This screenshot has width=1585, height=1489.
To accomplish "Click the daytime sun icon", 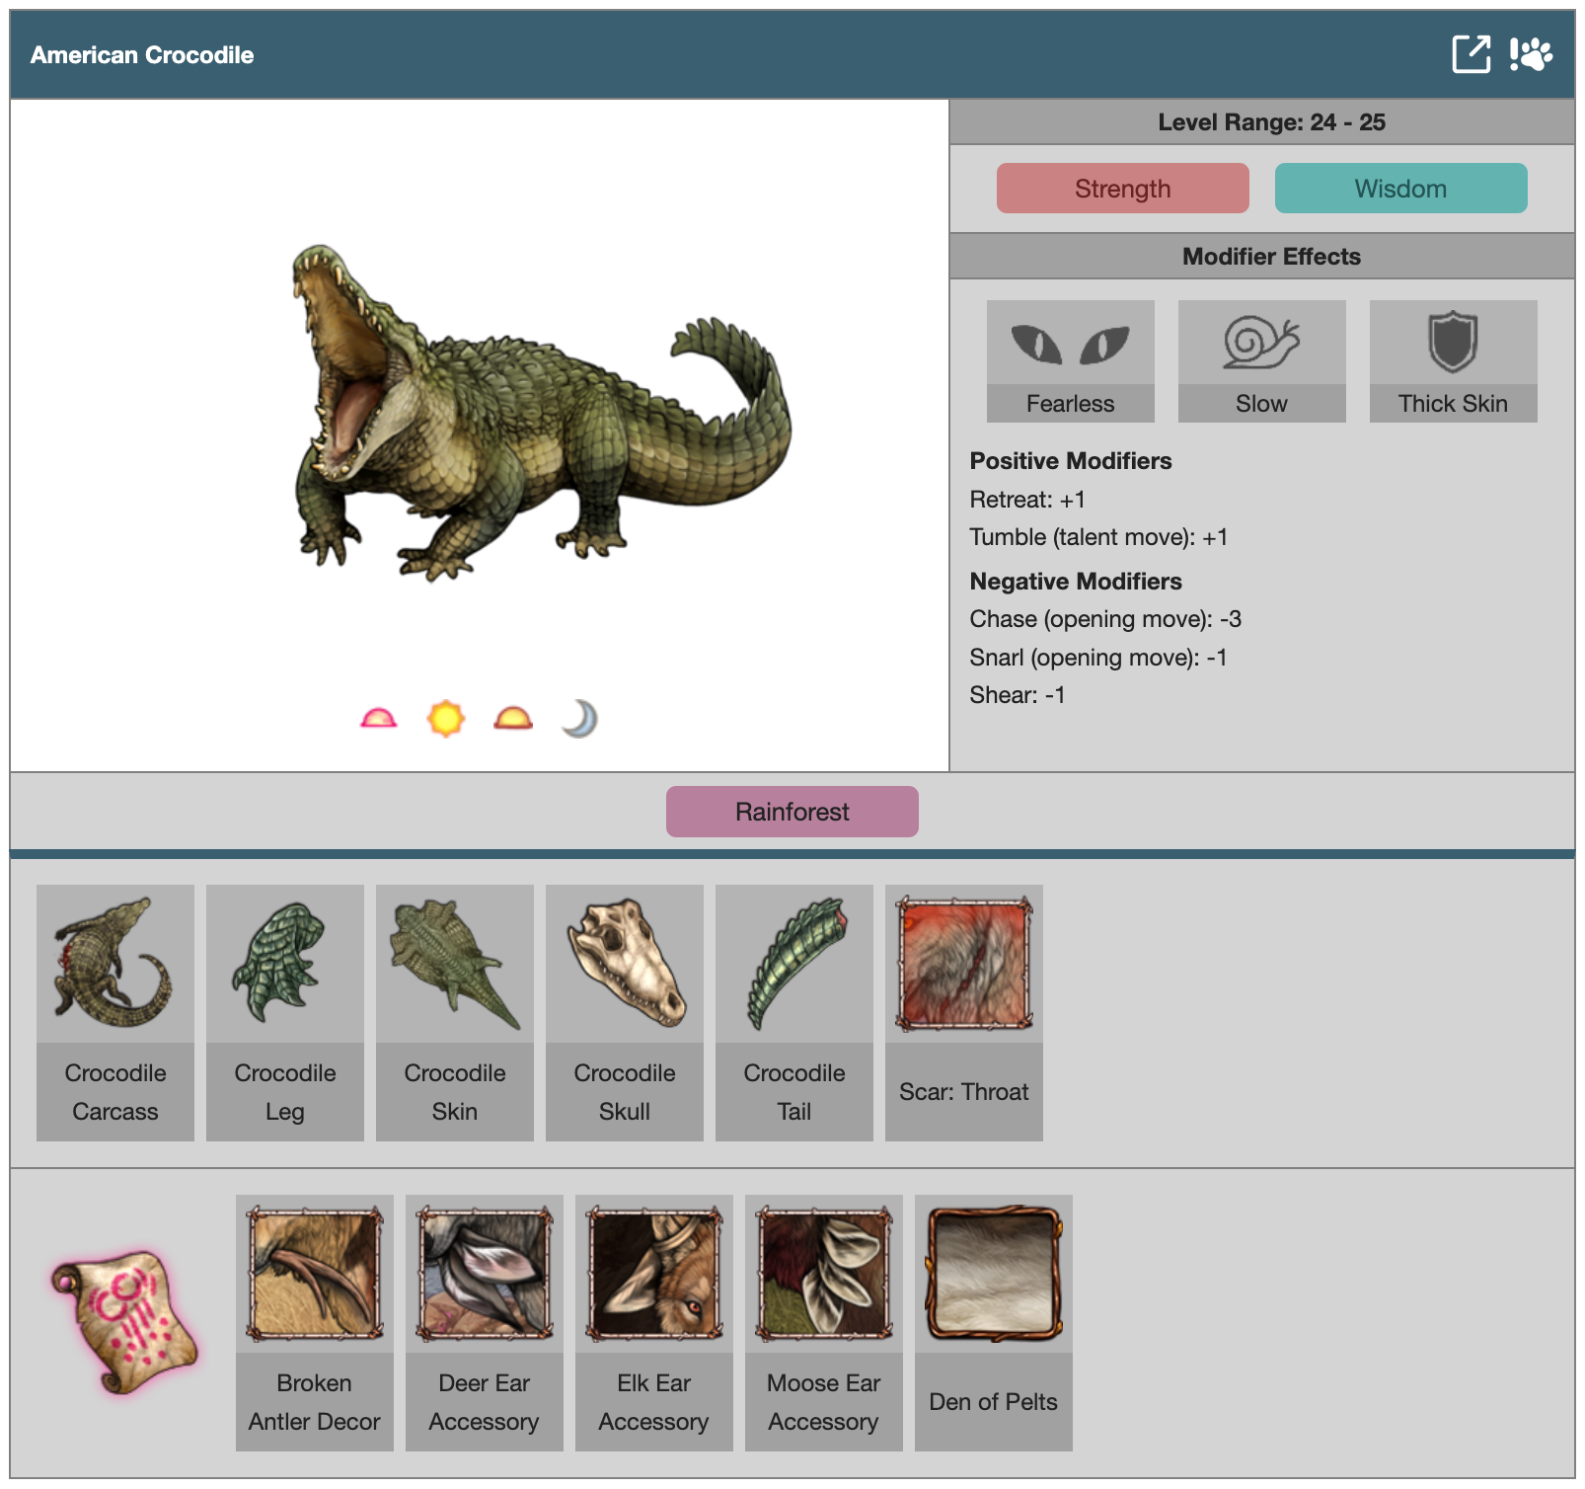I will click(x=445, y=719).
